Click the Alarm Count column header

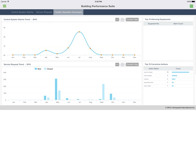point(178,24)
